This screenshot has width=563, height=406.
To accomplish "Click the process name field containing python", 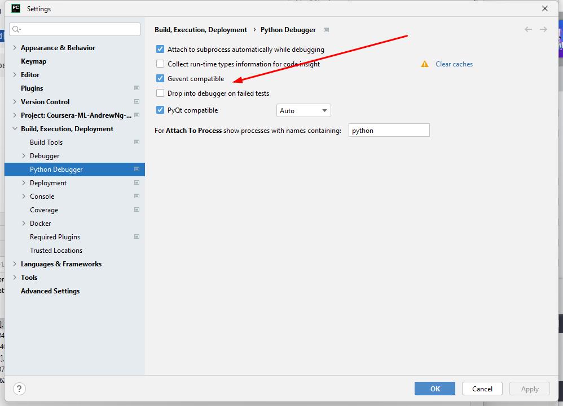I will [x=389, y=130].
